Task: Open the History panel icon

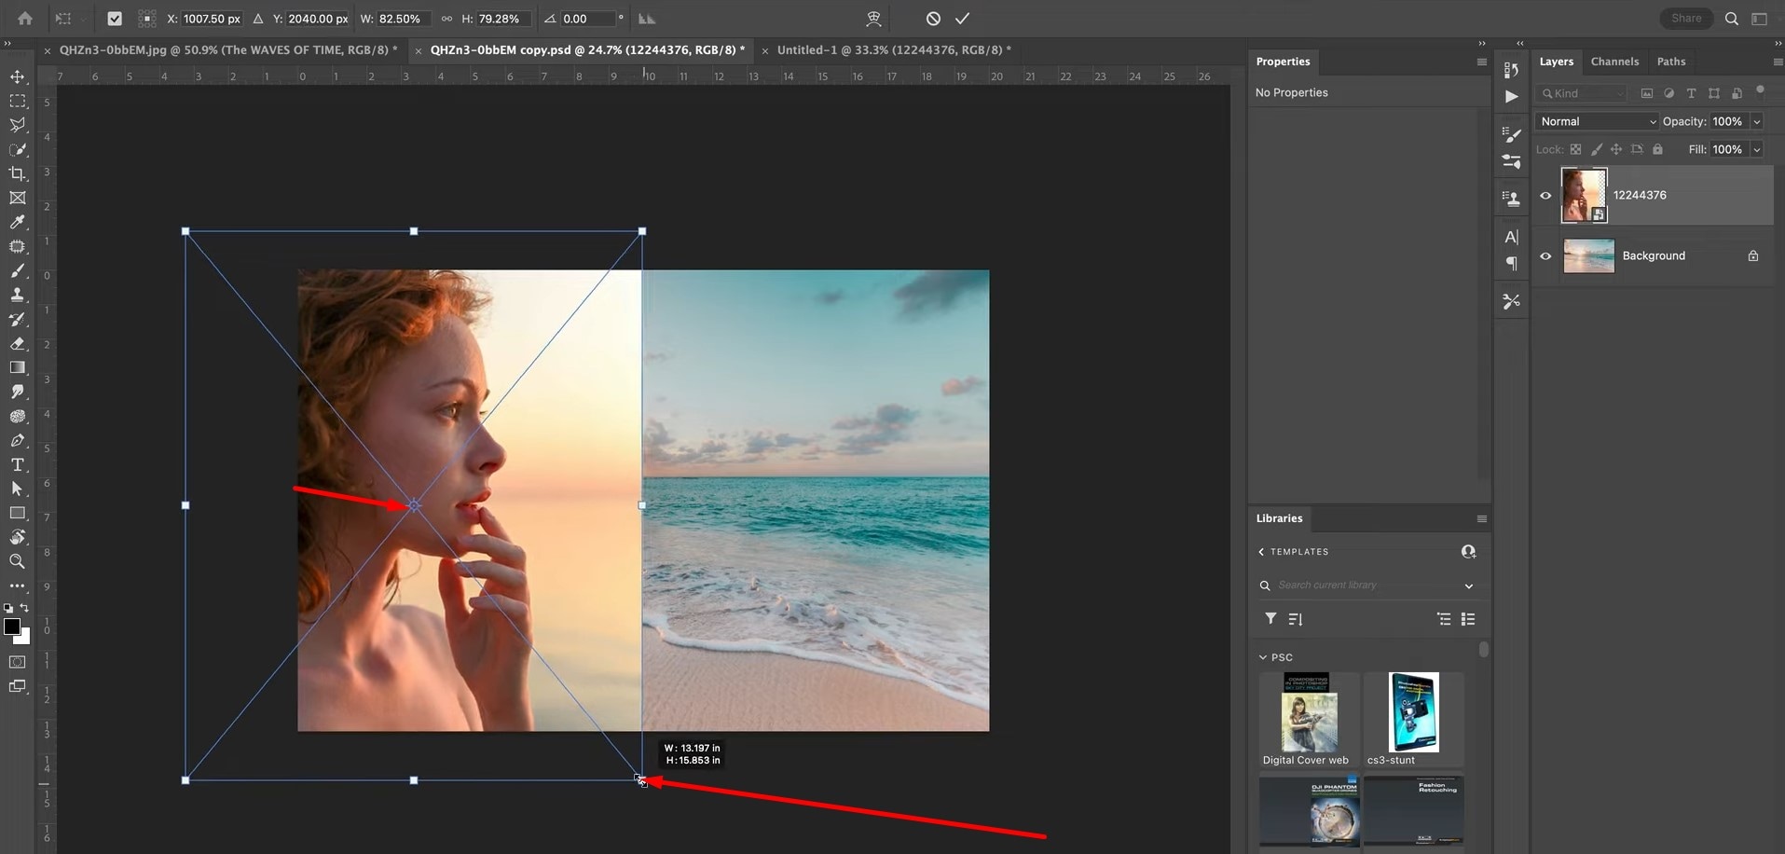Action: click(x=1512, y=70)
